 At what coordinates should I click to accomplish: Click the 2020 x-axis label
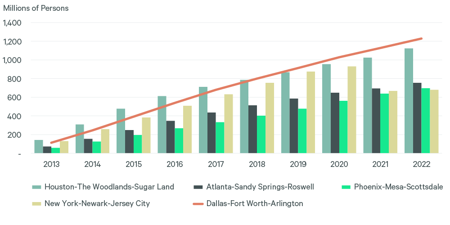click(339, 164)
